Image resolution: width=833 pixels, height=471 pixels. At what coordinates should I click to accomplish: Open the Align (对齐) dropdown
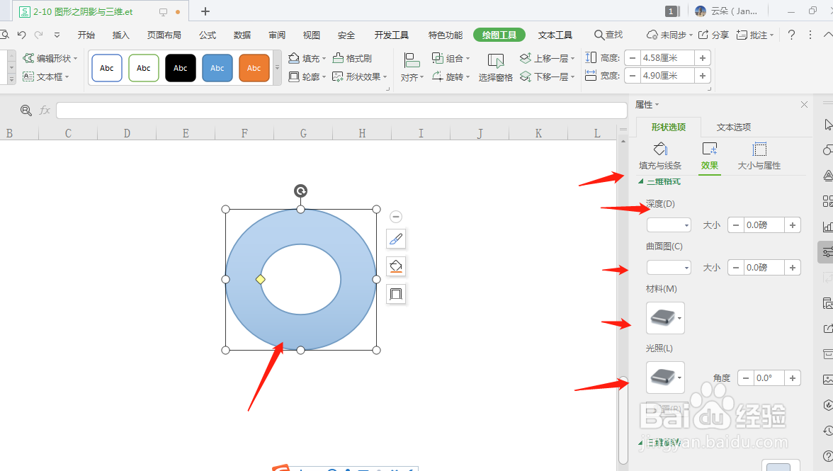[x=412, y=67]
